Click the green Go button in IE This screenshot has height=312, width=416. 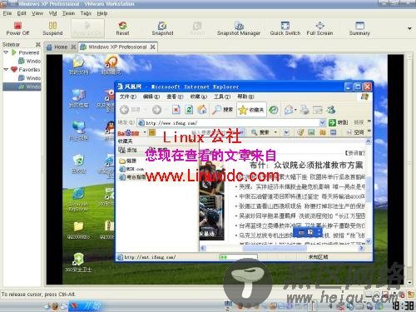click(338, 122)
